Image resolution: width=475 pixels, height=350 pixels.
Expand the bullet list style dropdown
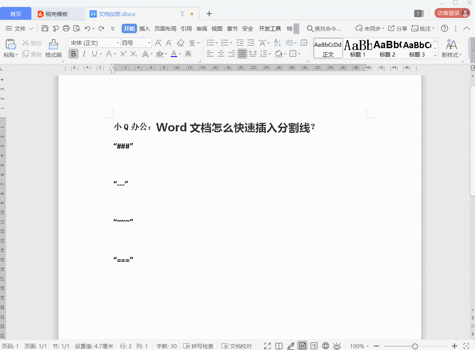pos(217,43)
